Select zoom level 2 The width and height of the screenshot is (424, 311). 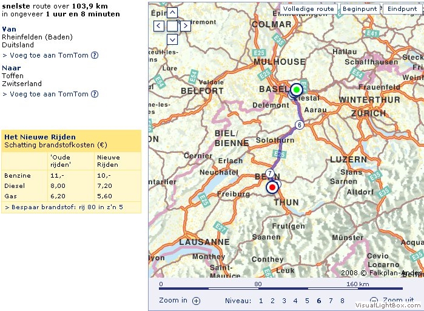[x=272, y=301]
